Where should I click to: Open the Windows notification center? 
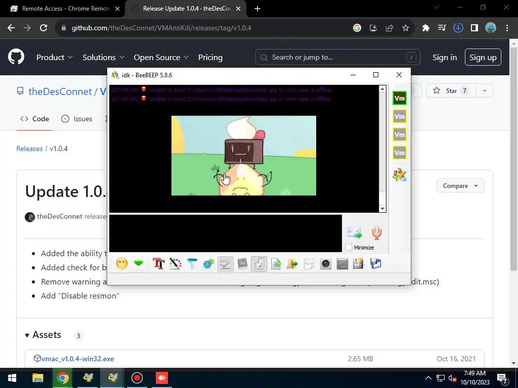tap(502, 378)
